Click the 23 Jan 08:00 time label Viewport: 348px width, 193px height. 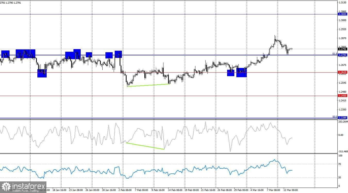[x=76, y=190]
